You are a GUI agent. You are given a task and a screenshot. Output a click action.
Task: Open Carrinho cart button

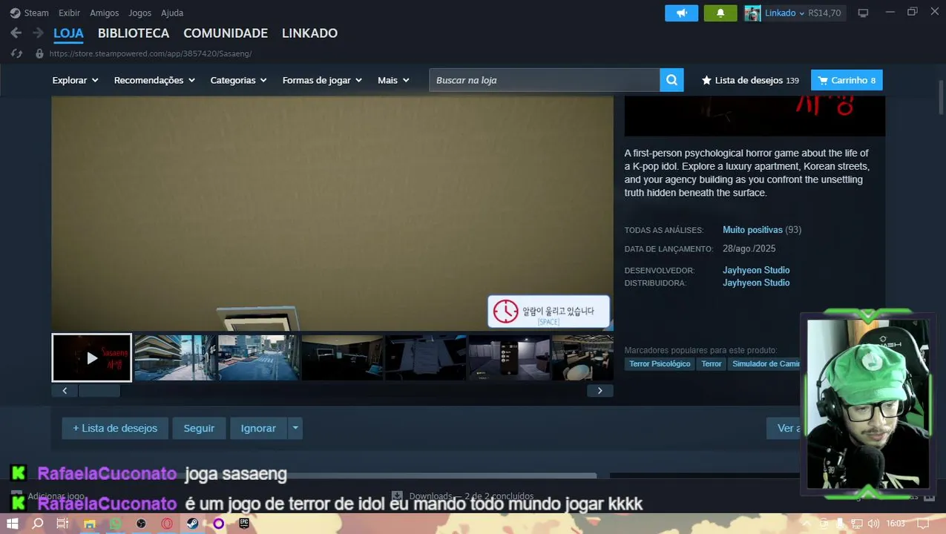click(847, 80)
